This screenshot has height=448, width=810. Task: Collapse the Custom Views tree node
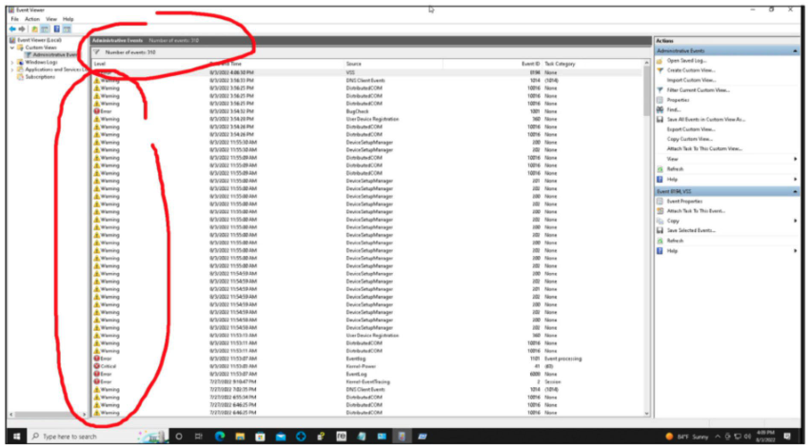click(x=12, y=48)
